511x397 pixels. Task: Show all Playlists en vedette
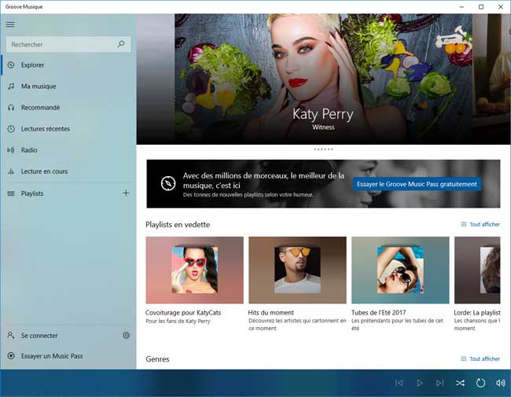[x=480, y=225]
